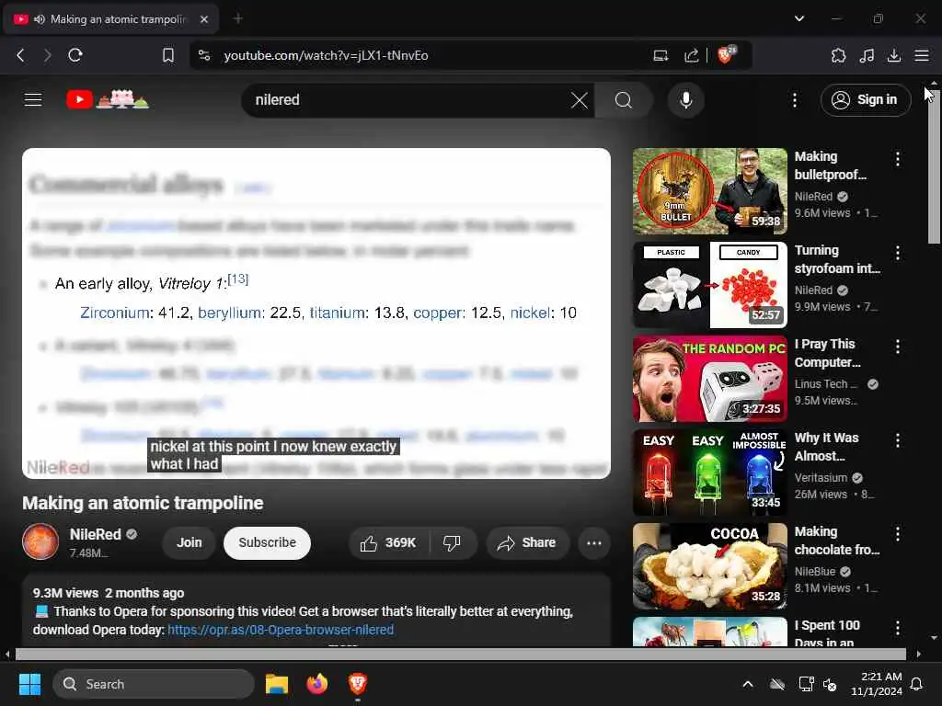Go to YouTube home via the logo

[107, 99]
